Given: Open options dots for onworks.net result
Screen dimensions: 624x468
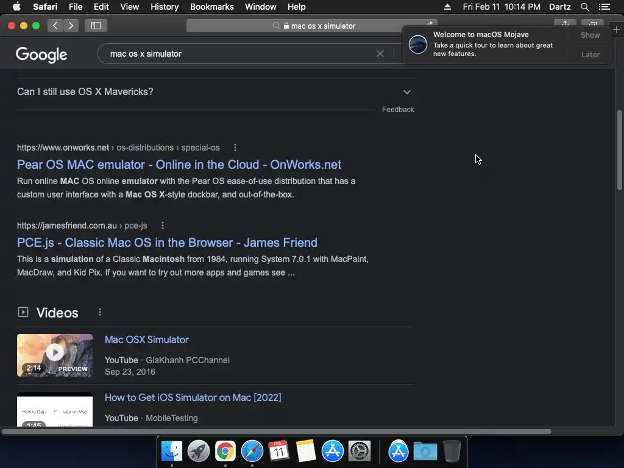Looking at the screenshot, I should click(235, 147).
